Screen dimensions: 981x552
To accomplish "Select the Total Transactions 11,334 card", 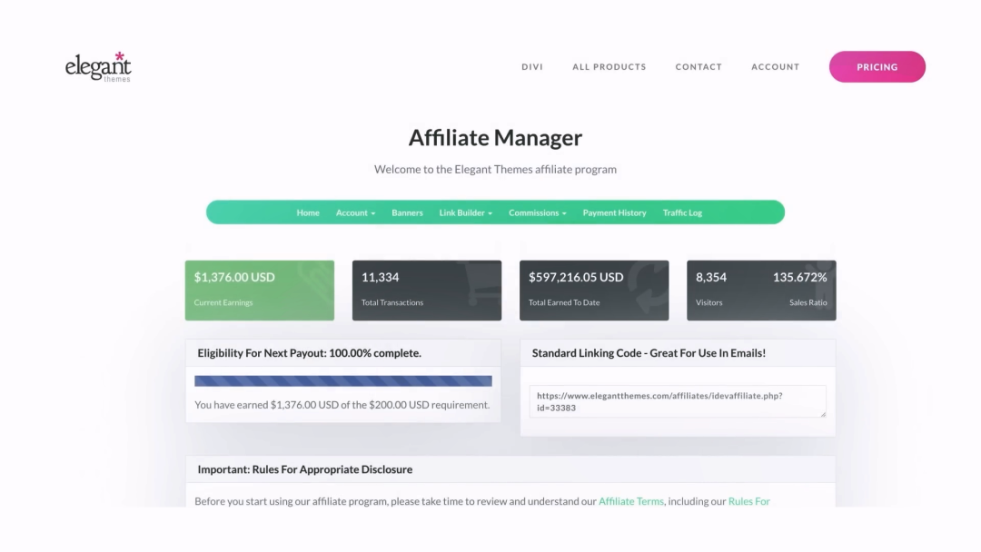I will pos(427,291).
